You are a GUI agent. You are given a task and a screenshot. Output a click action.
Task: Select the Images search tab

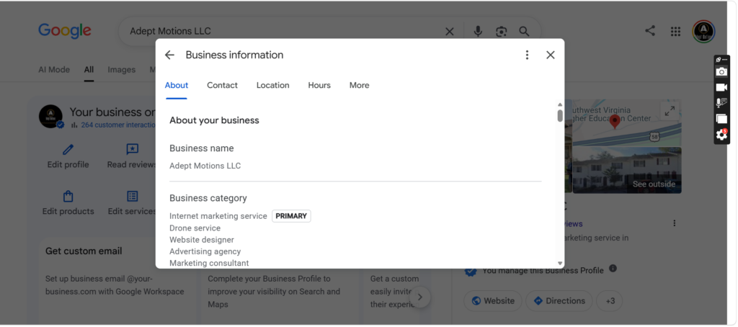121,70
